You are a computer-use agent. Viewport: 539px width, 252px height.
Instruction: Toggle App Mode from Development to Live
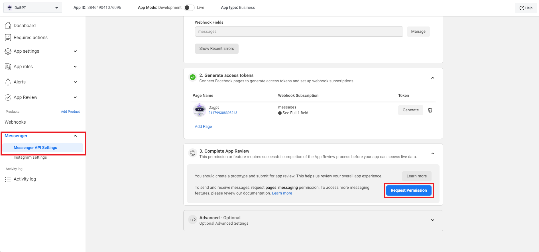(189, 8)
